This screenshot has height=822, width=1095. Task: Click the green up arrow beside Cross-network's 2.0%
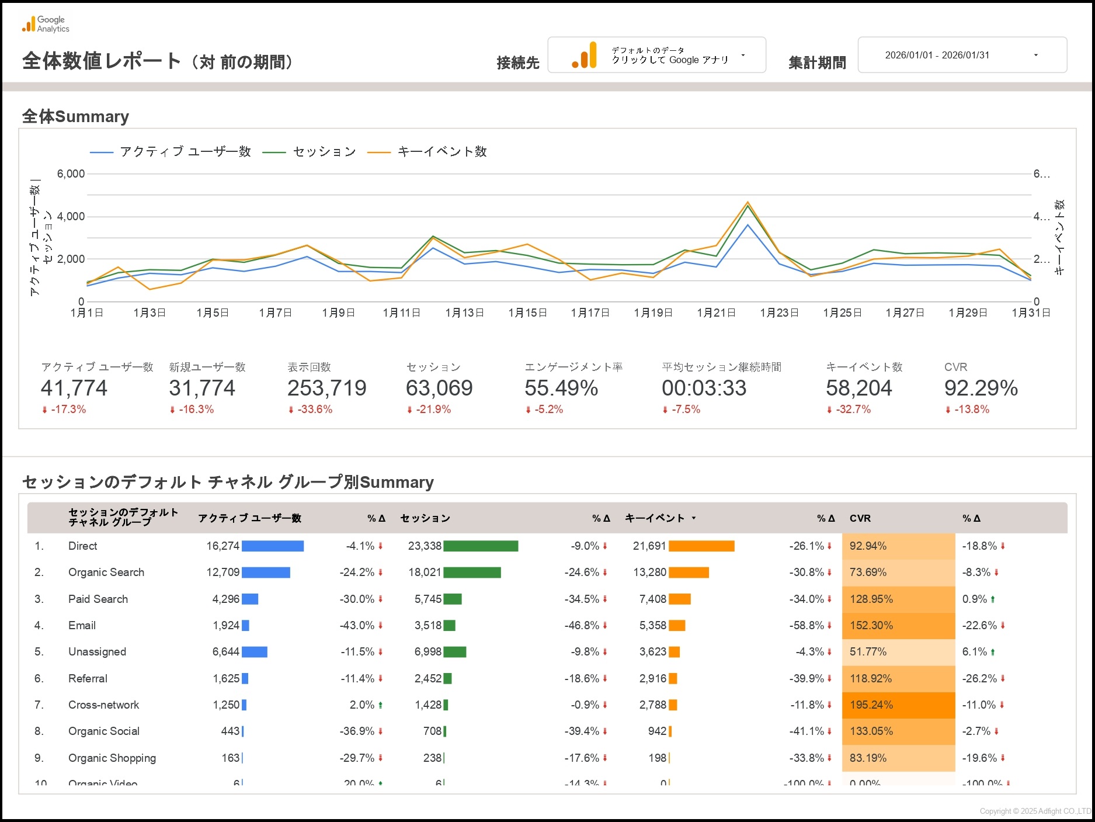[380, 705]
